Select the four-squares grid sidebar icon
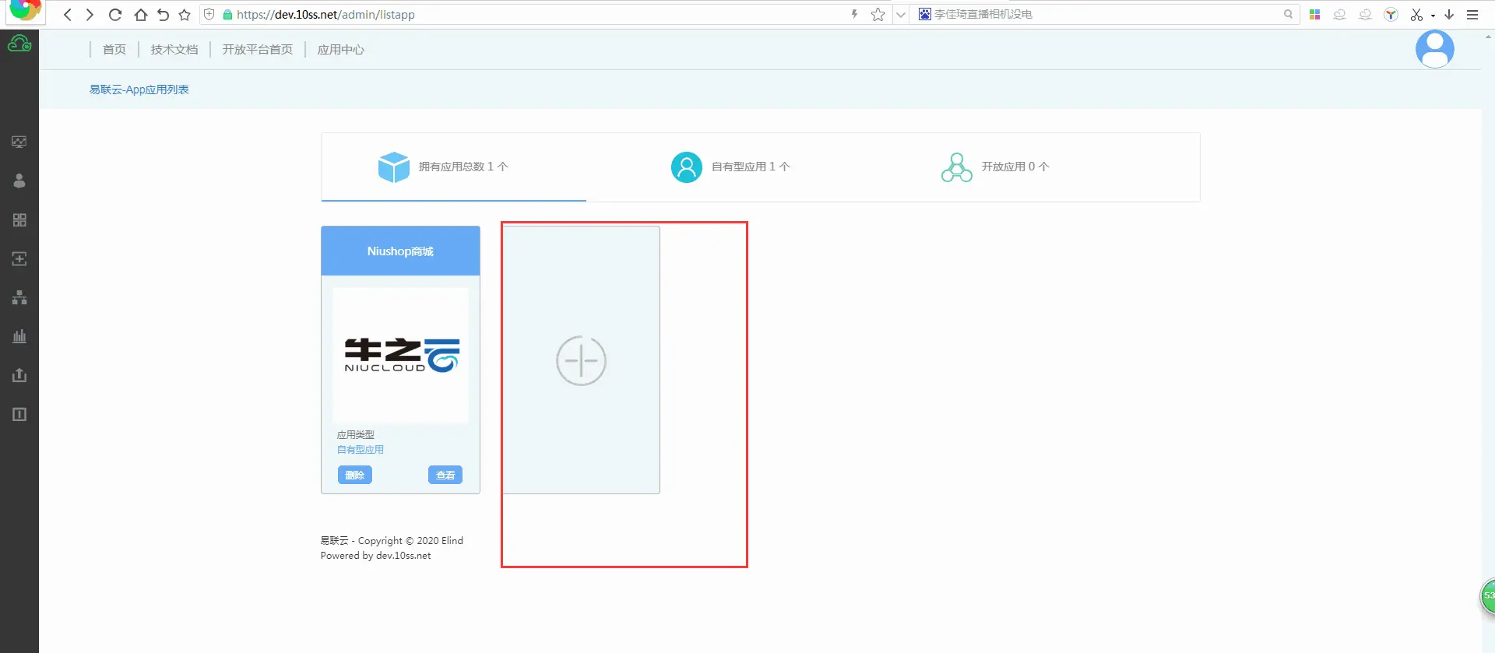 [x=19, y=220]
